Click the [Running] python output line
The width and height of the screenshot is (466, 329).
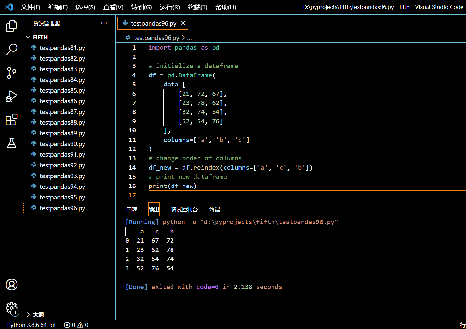(x=232, y=222)
